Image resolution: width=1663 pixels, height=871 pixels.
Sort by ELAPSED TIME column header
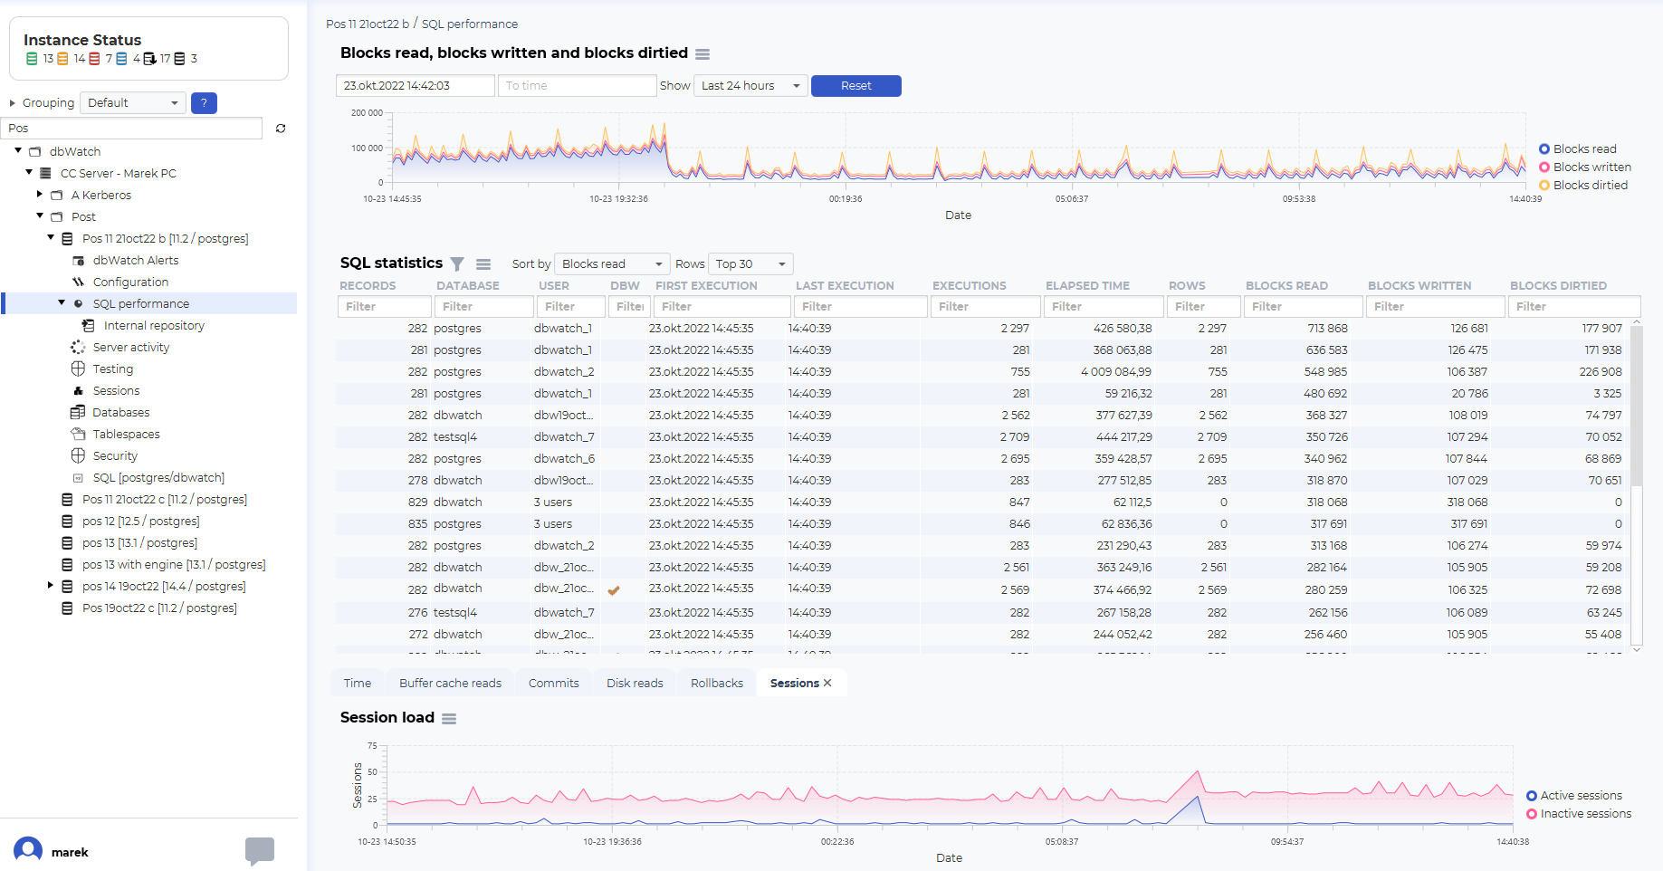(x=1087, y=286)
